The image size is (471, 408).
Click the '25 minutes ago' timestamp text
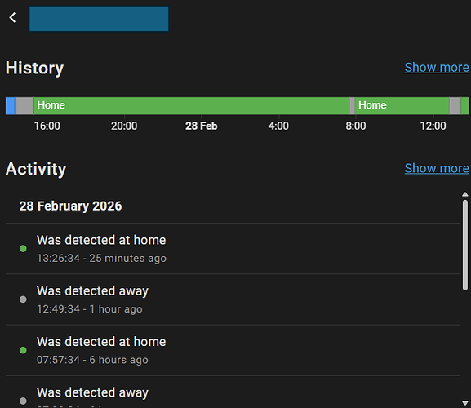[x=127, y=258]
